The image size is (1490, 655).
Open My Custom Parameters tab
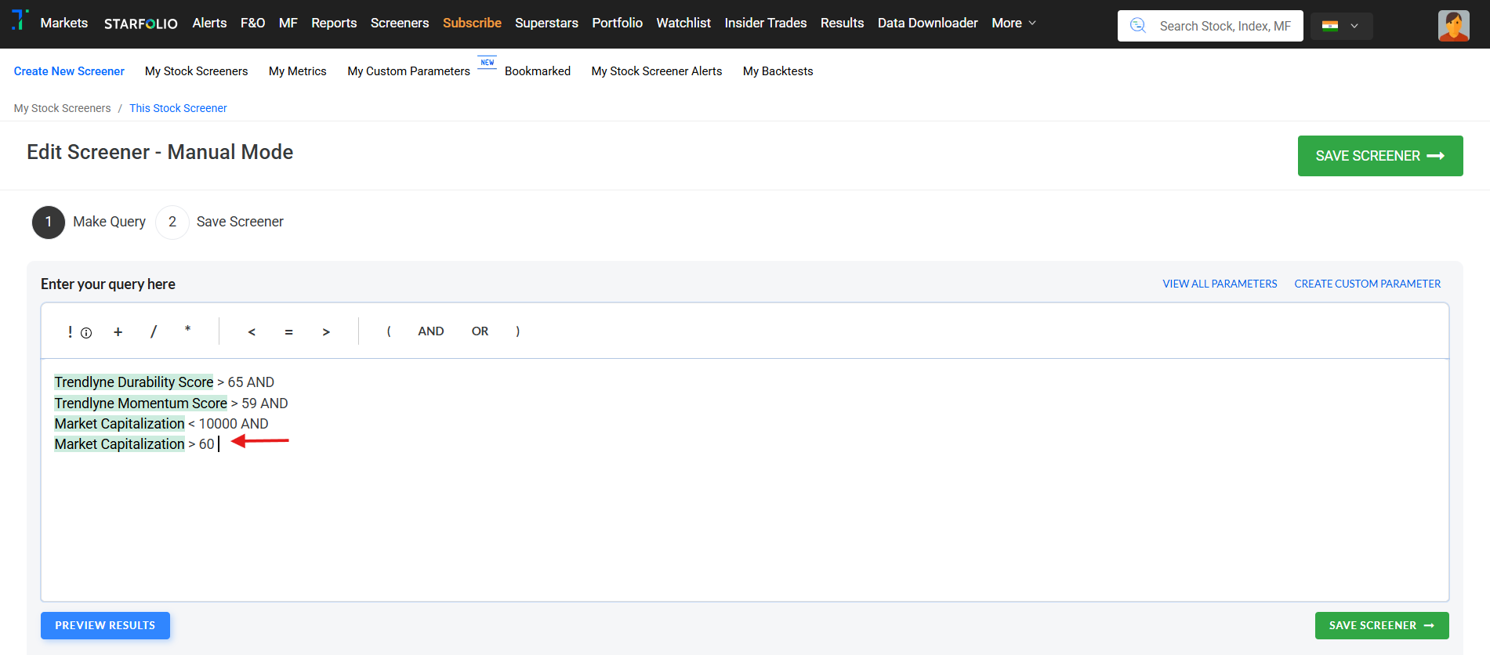pyautogui.click(x=408, y=71)
